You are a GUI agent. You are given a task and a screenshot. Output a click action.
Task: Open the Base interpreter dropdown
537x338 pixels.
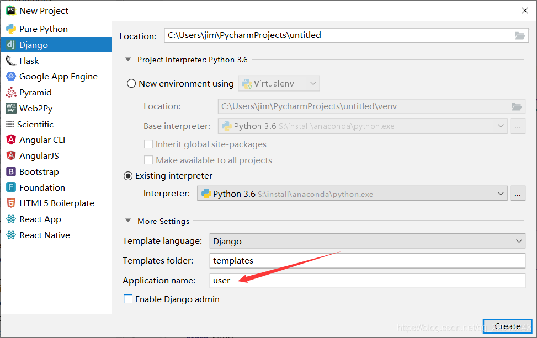tap(363, 126)
